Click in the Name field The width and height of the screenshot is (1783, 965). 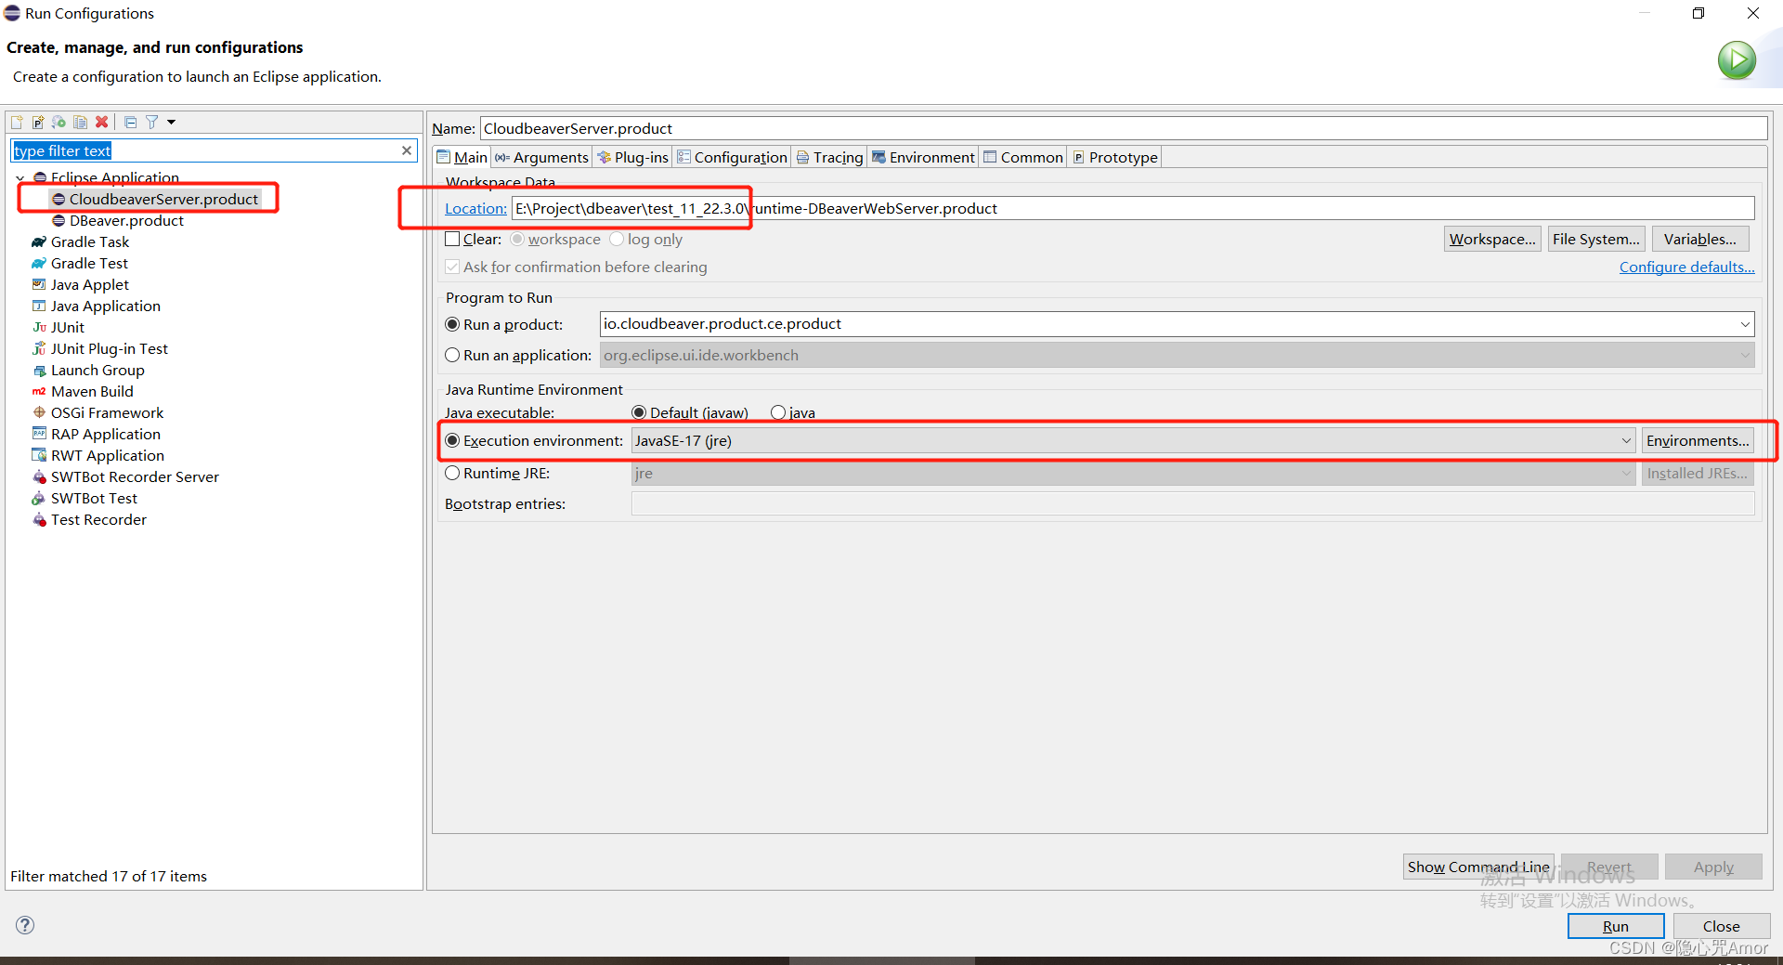[1123, 128]
